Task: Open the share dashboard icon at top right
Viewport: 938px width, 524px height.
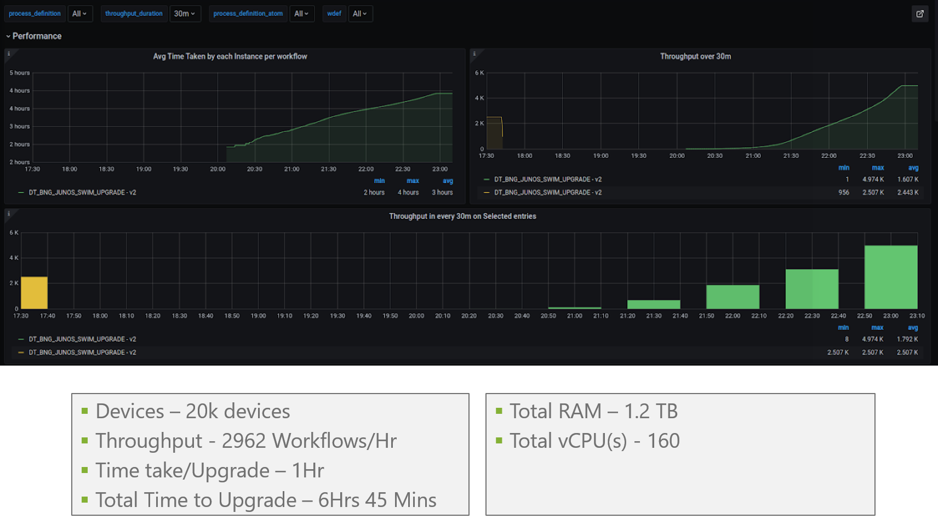Action: click(x=920, y=14)
